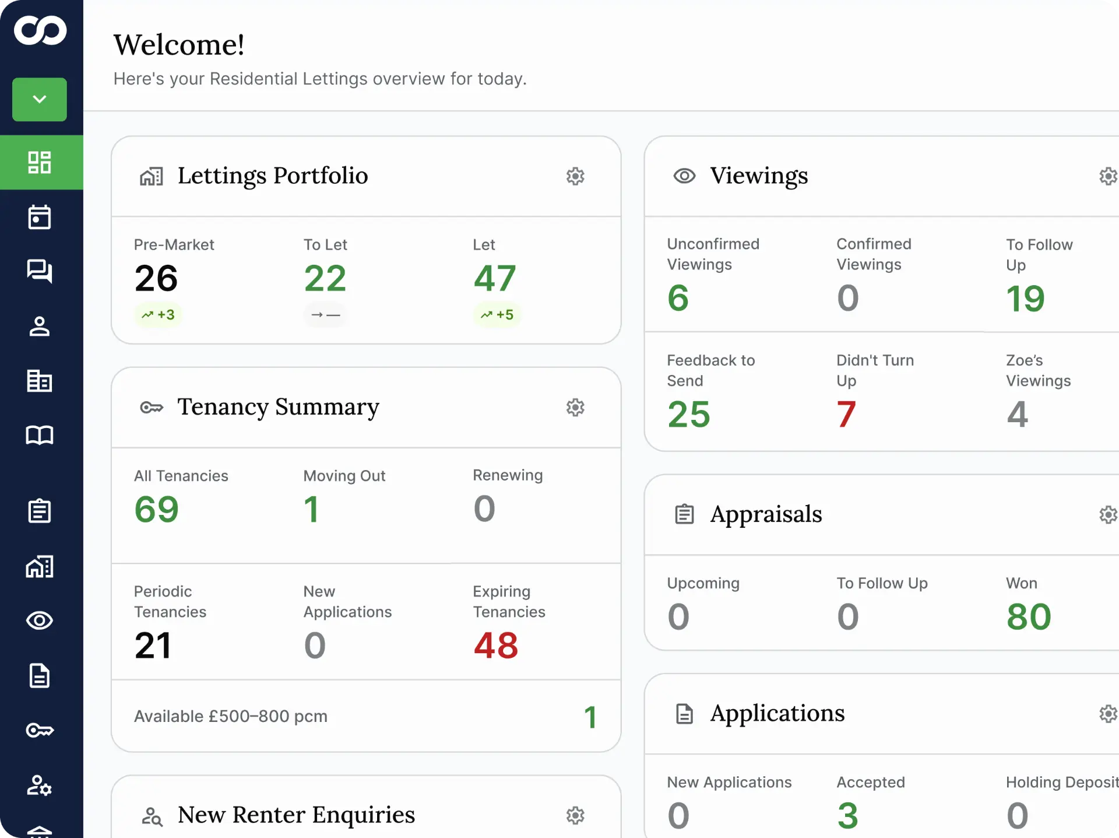Open the eye viewings icon in the sidebar
Viewport: 1119px width, 838px height.
(x=40, y=620)
